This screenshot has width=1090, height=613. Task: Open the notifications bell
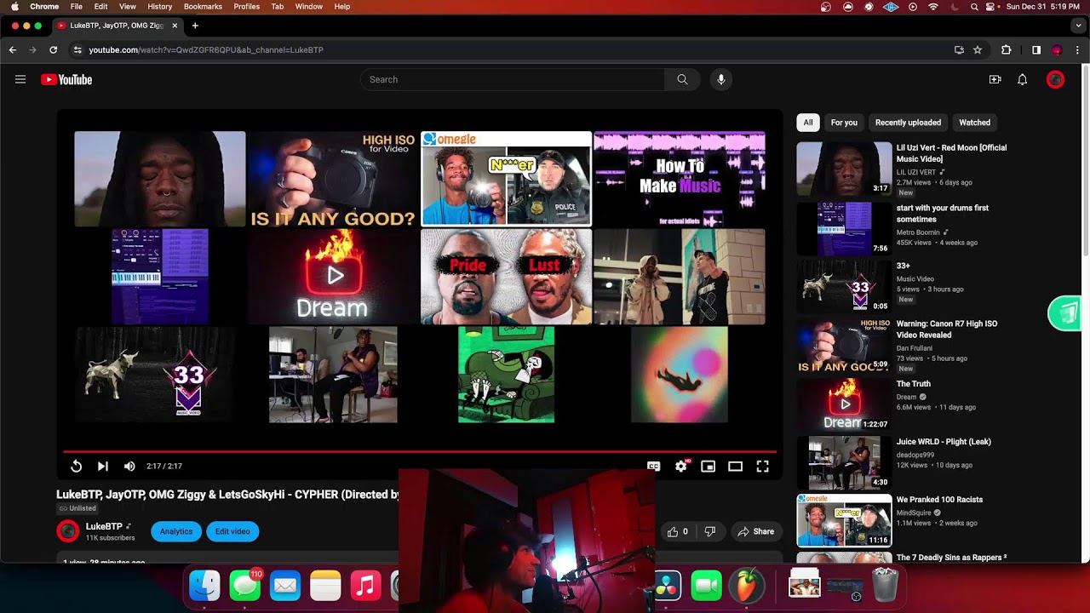pyautogui.click(x=1023, y=79)
